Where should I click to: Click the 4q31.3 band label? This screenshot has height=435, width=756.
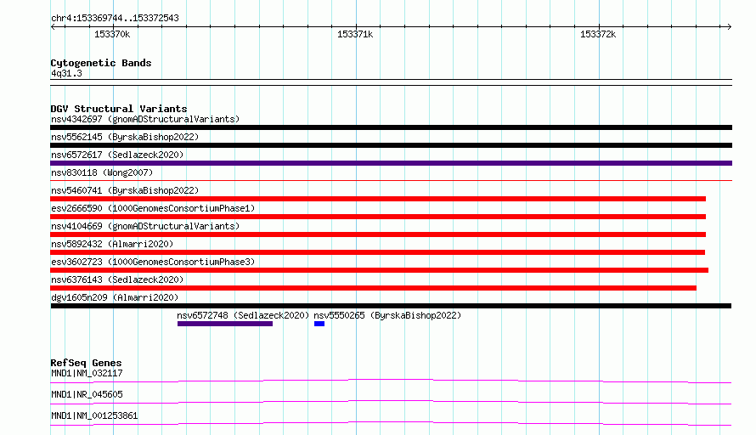pos(66,73)
